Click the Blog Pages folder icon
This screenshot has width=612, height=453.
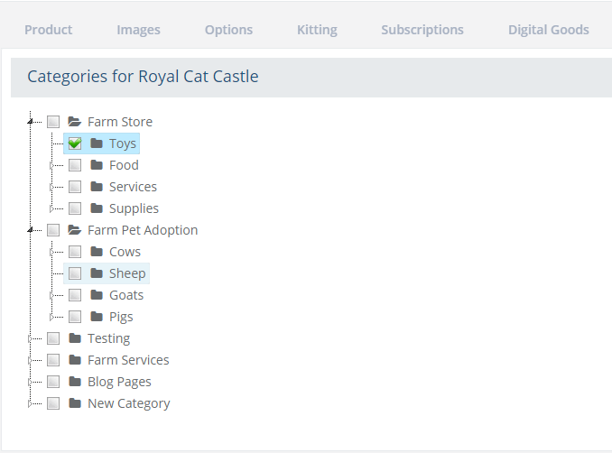tap(75, 382)
